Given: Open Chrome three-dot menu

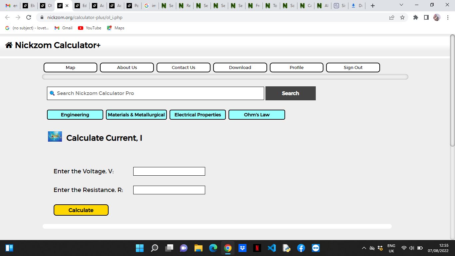Looking at the screenshot, I should coord(448,17).
